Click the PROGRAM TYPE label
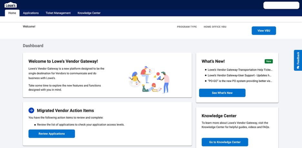302x148 pixels. [x=187, y=27]
